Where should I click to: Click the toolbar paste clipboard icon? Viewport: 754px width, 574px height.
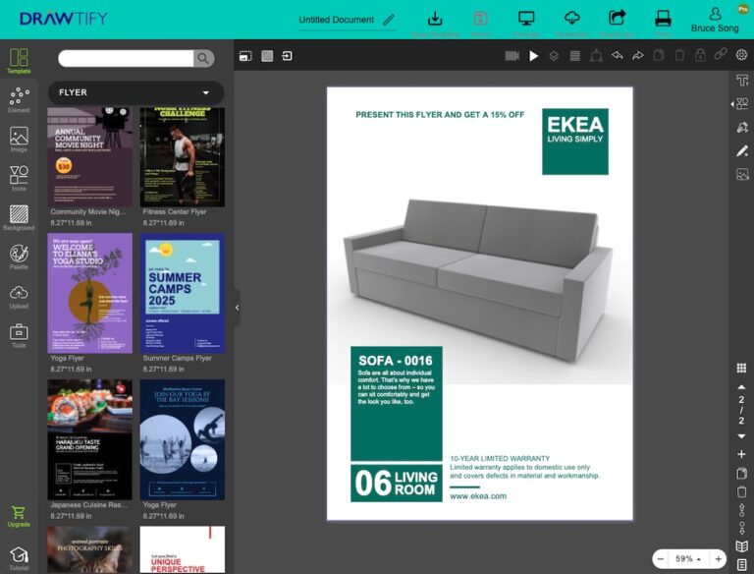click(679, 55)
